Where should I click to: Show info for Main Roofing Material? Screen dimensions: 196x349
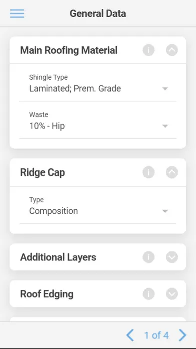[148, 50]
